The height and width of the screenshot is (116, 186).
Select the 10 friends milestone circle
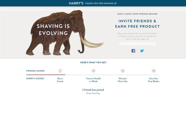click(x=94, y=71)
